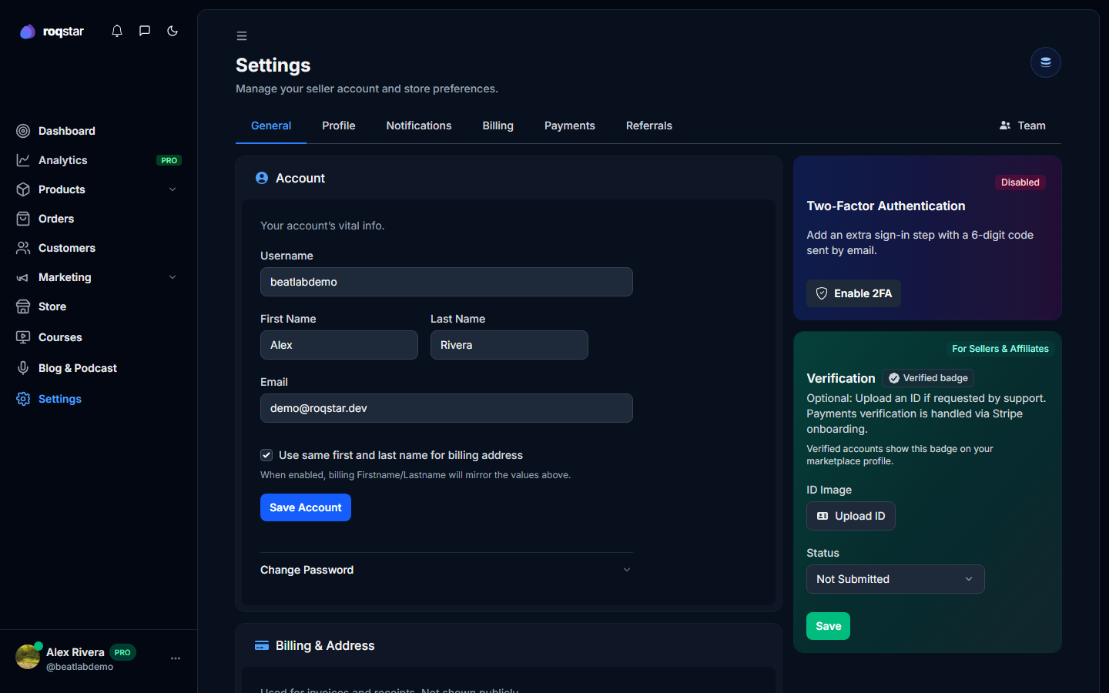Click the Blog & Podcast microphone icon
1109x693 pixels.
(23, 368)
